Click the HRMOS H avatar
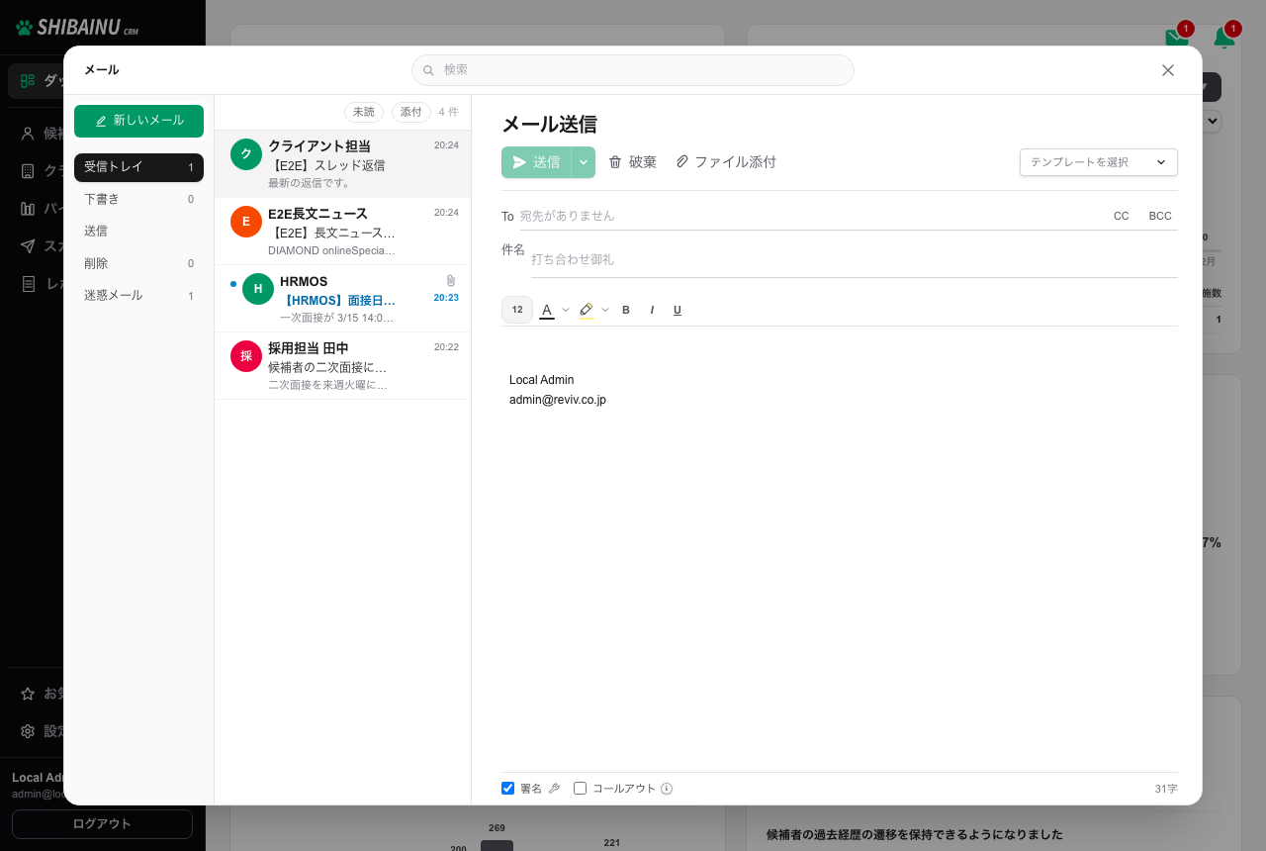 258,289
